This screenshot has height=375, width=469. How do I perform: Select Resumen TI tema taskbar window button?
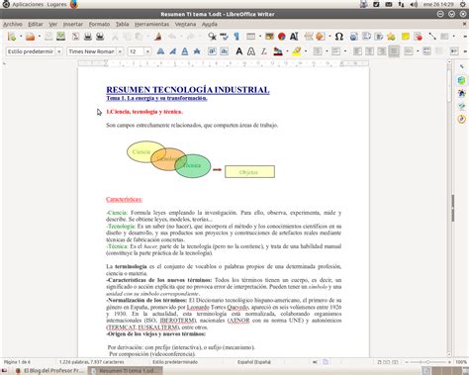point(126,371)
